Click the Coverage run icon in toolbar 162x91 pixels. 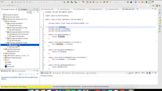(x=72, y=2)
